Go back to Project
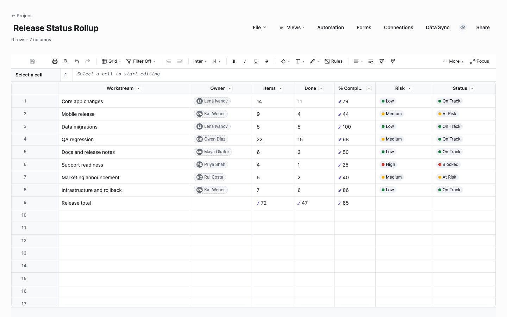The width and height of the screenshot is (507, 317). [x=21, y=15]
